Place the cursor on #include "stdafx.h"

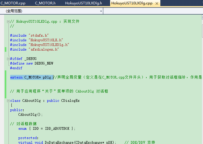click(29, 35)
